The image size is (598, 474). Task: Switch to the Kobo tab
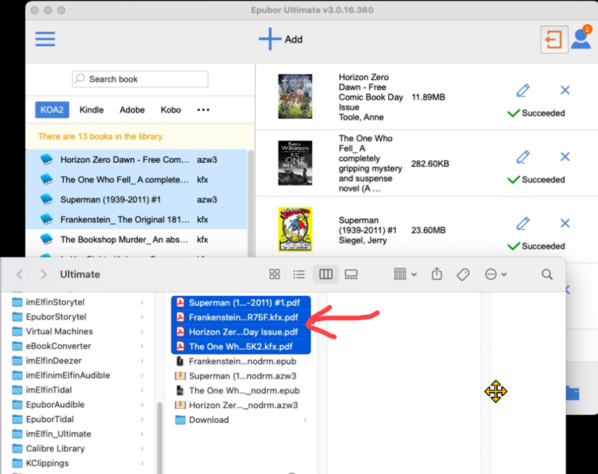(x=171, y=110)
